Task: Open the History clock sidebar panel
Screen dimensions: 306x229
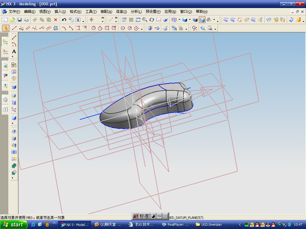Action: [5, 100]
